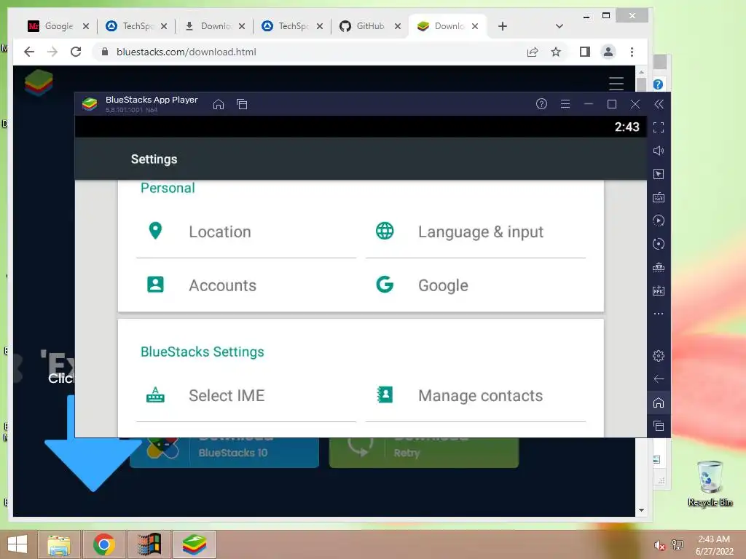Open File Explorer from taskbar
The image size is (746, 559).
pos(59,544)
